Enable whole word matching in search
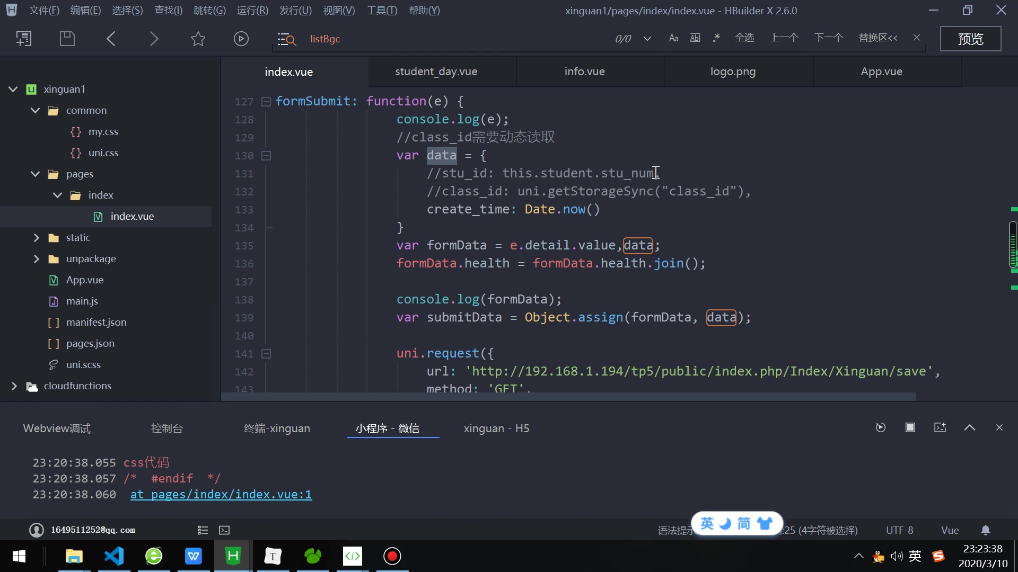The image size is (1018, 572). [695, 38]
